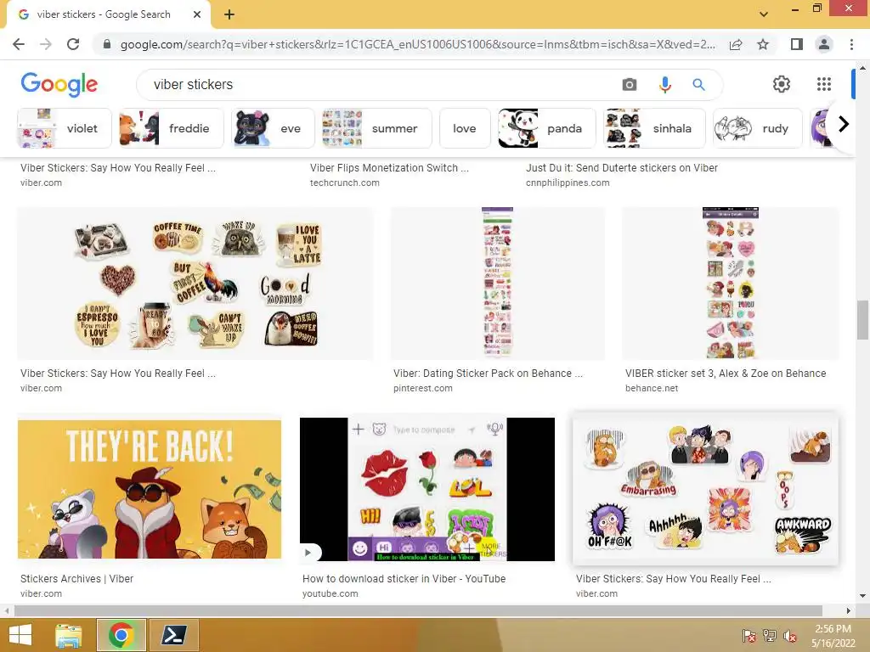Click vertical scrollbar down arrow

[x=862, y=596]
